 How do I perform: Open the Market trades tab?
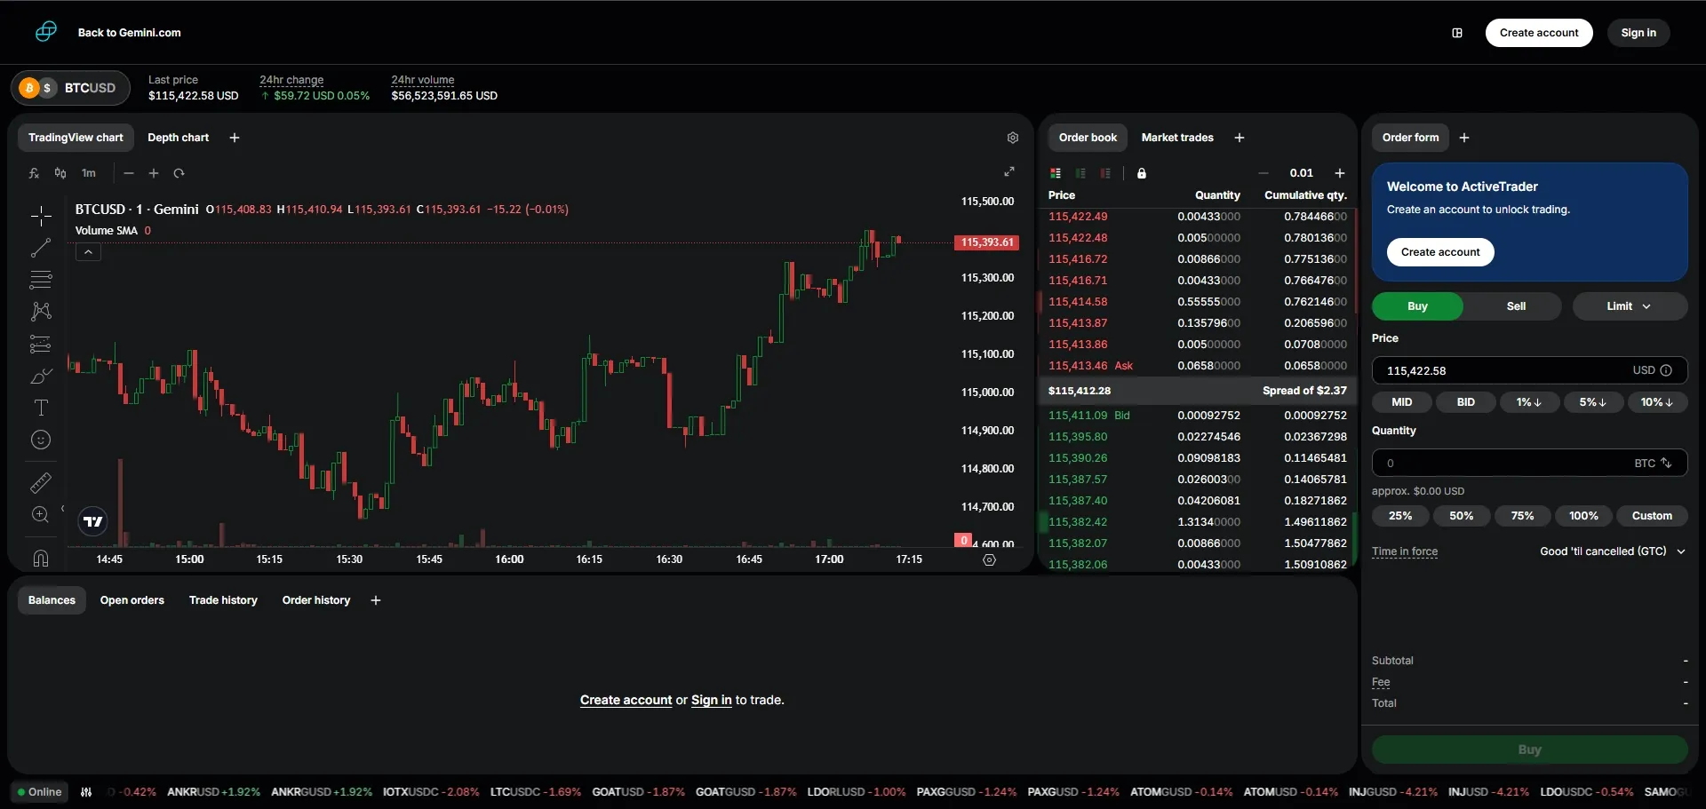coord(1177,138)
